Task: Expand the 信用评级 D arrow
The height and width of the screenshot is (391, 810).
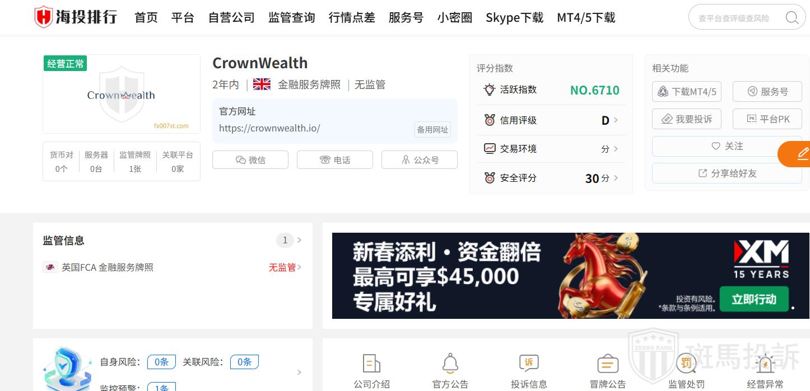Action: 616,120
